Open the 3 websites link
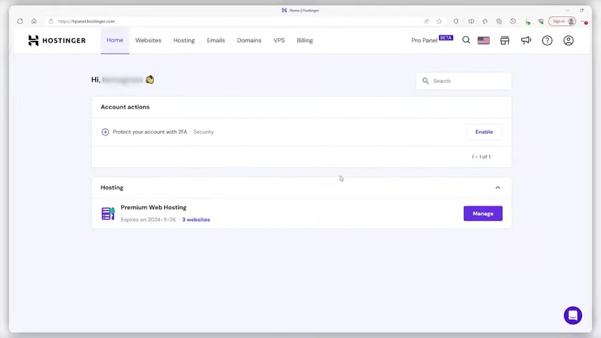This screenshot has width=601, height=338. coord(196,220)
